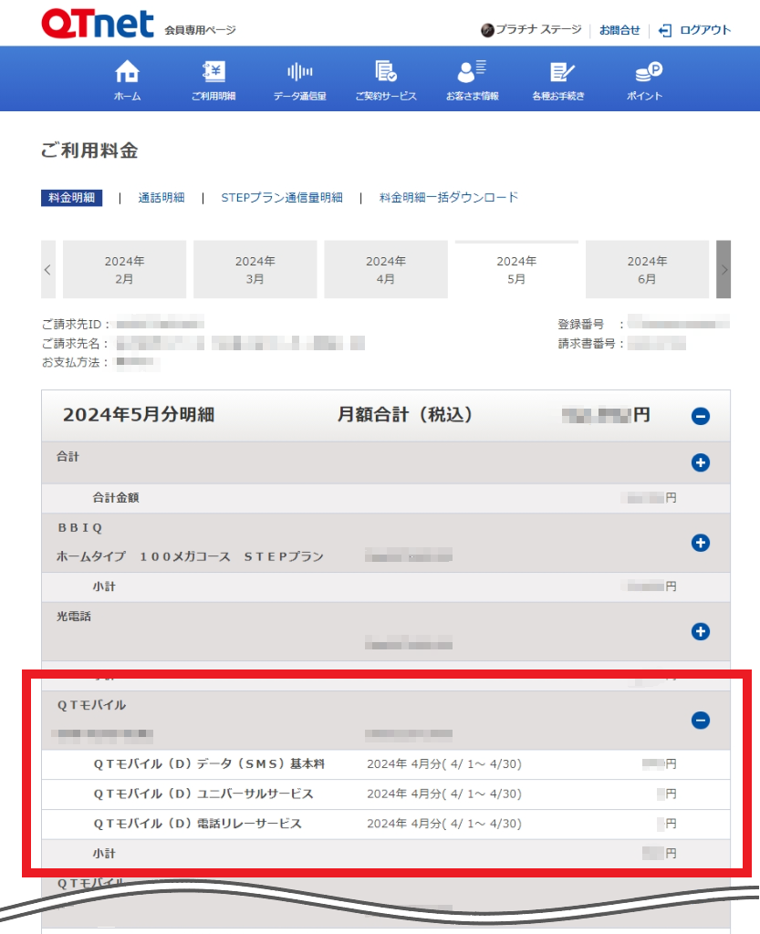Open the ご利用明細 yen receipt icon
Screen dimensions: 760x934
click(213, 71)
